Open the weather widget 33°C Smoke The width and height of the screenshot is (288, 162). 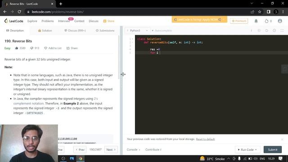tap(212, 159)
